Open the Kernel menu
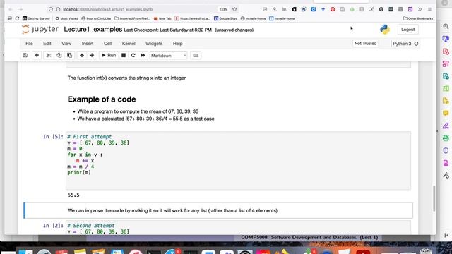Image resolution: width=452 pixels, height=254 pixels. coord(129,44)
